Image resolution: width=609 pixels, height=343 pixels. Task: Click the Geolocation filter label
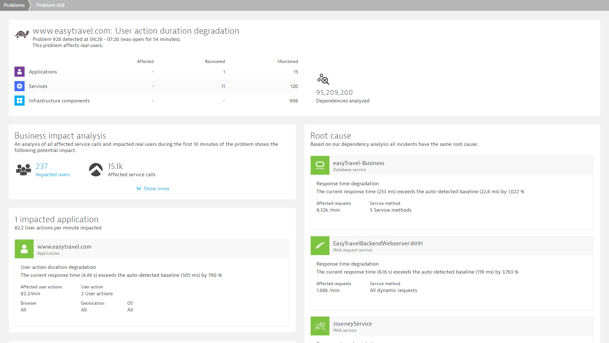[x=93, y=303]
